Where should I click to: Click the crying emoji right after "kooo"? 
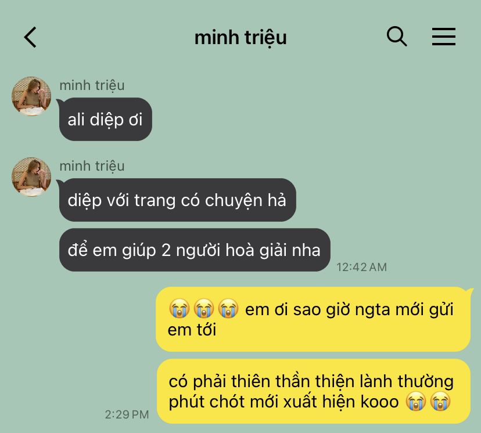click(416, 401)
